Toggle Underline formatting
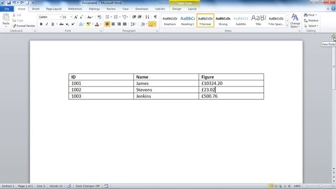The image size is (336, 189). click(x=52, y=24)
